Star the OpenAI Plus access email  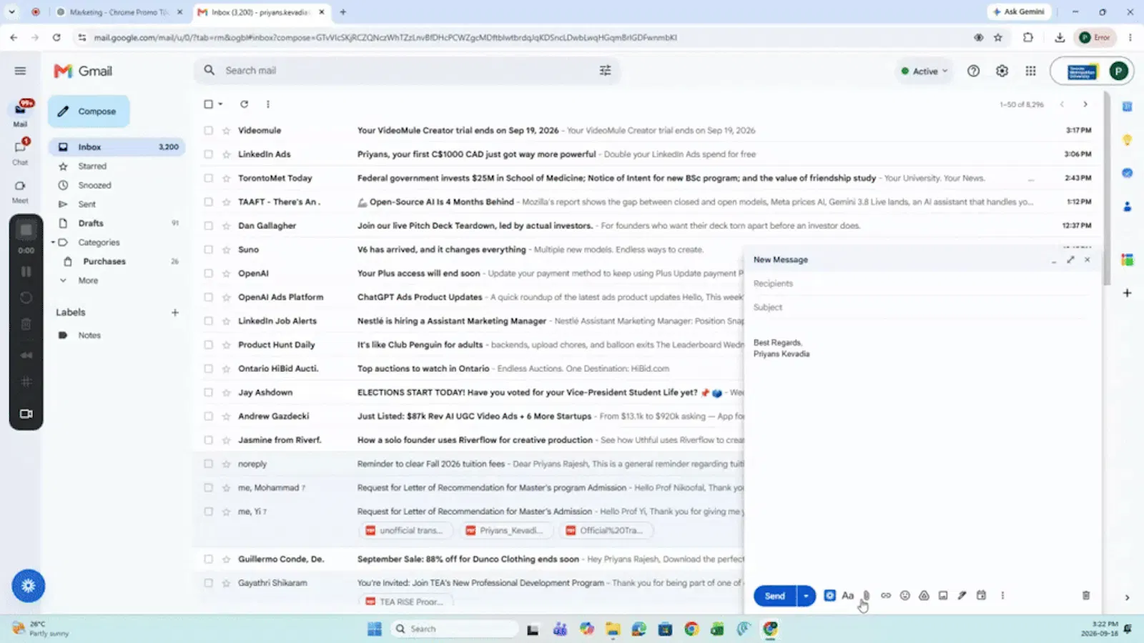click(227, 273)
